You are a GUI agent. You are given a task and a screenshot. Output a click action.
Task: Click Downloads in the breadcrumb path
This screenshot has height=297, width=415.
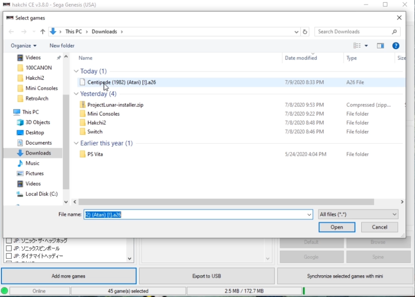(104, 31)
